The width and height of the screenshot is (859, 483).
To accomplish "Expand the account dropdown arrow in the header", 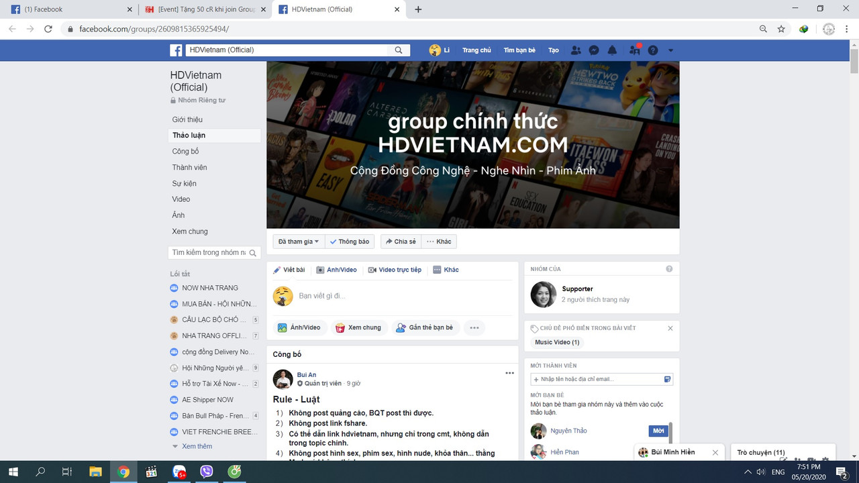I will point(670,50).
